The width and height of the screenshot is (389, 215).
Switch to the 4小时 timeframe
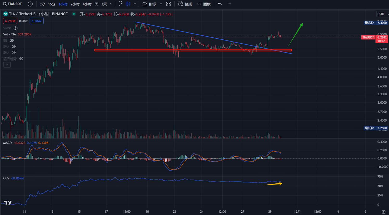[x=87, y=4]
